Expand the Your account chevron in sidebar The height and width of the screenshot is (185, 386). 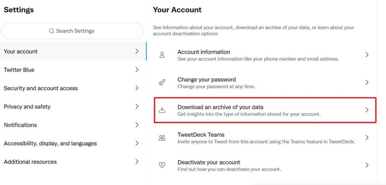137,51
